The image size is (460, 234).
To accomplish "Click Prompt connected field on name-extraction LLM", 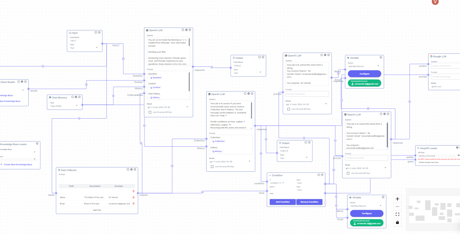I will (307, 94).
